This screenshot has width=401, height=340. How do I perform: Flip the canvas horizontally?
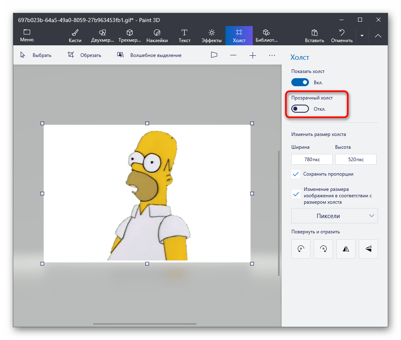(346, 249)
